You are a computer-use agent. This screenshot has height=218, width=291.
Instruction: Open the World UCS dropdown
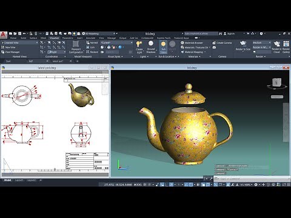(56, 52)
